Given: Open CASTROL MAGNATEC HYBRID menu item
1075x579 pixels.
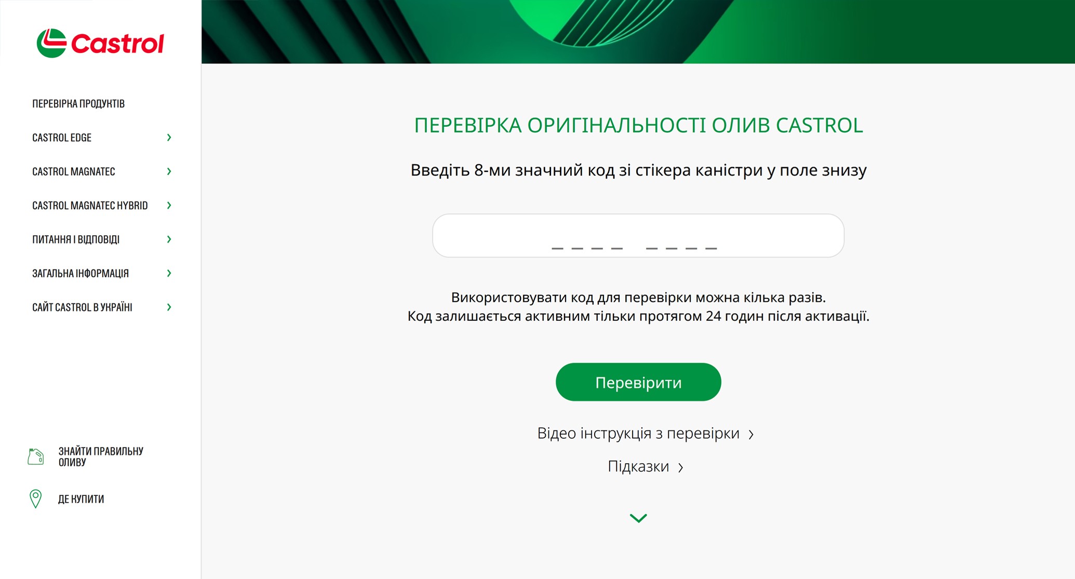Looking at the screenshot, I should tap(90, 206).
